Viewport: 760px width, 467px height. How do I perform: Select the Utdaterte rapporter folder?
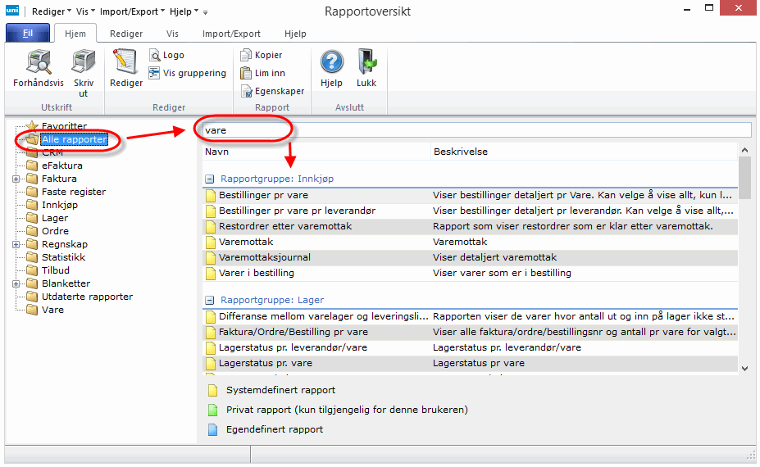click(87, 297)
